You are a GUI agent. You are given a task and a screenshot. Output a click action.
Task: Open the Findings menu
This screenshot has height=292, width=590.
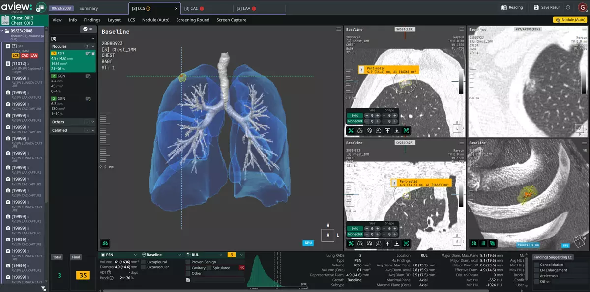pyautogui.click(x=92, y=20)
